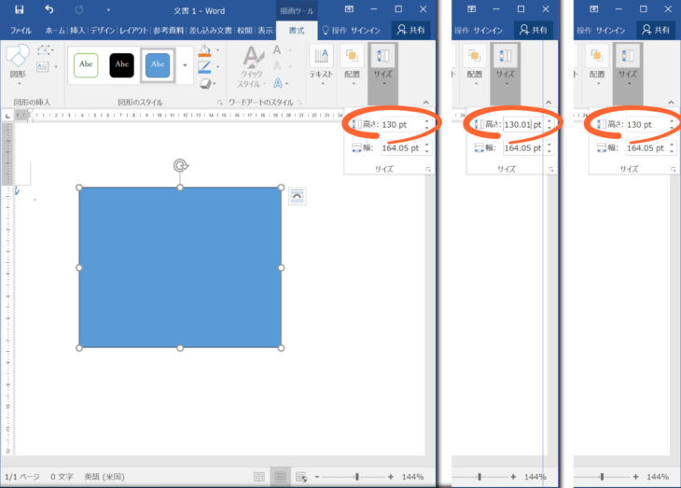Select the black Abc shape style
Screen dimensions: 681x488
point(122,64)
